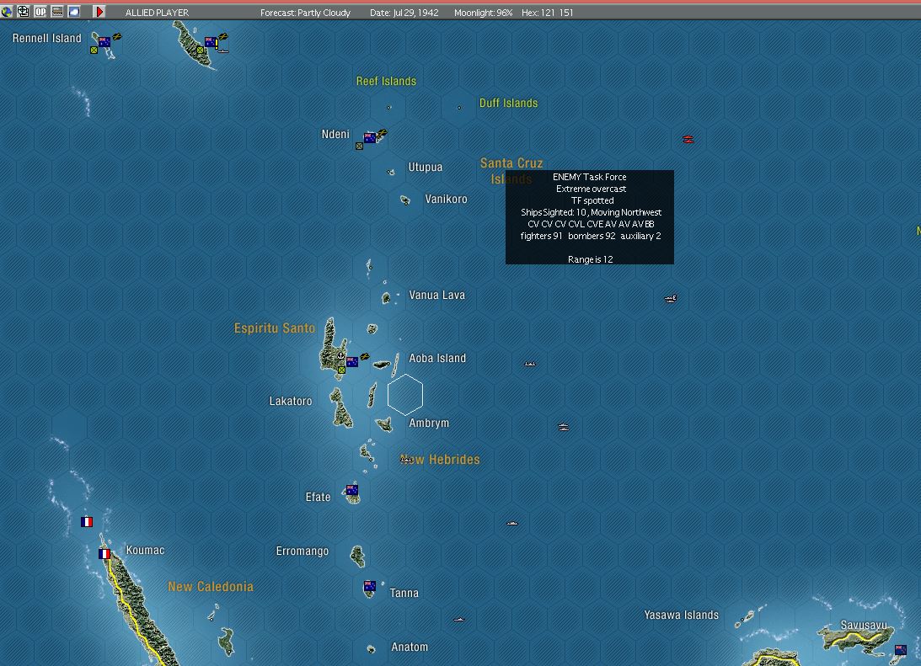This screenshot has width=921, height=666.
Task: Click the Vanikoro island
Action: coord(405,200)
